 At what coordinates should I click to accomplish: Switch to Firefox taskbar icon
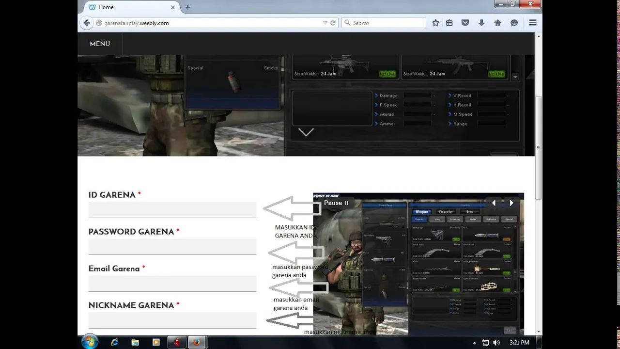point(196,342)
